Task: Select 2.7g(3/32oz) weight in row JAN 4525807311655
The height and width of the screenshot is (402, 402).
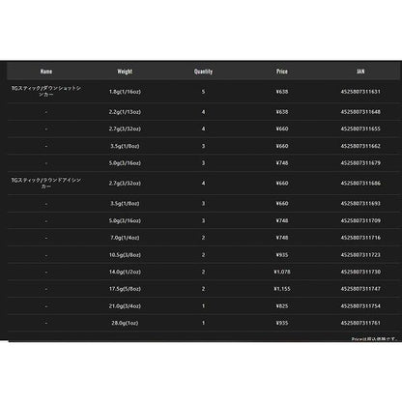Action: point(125,129)
